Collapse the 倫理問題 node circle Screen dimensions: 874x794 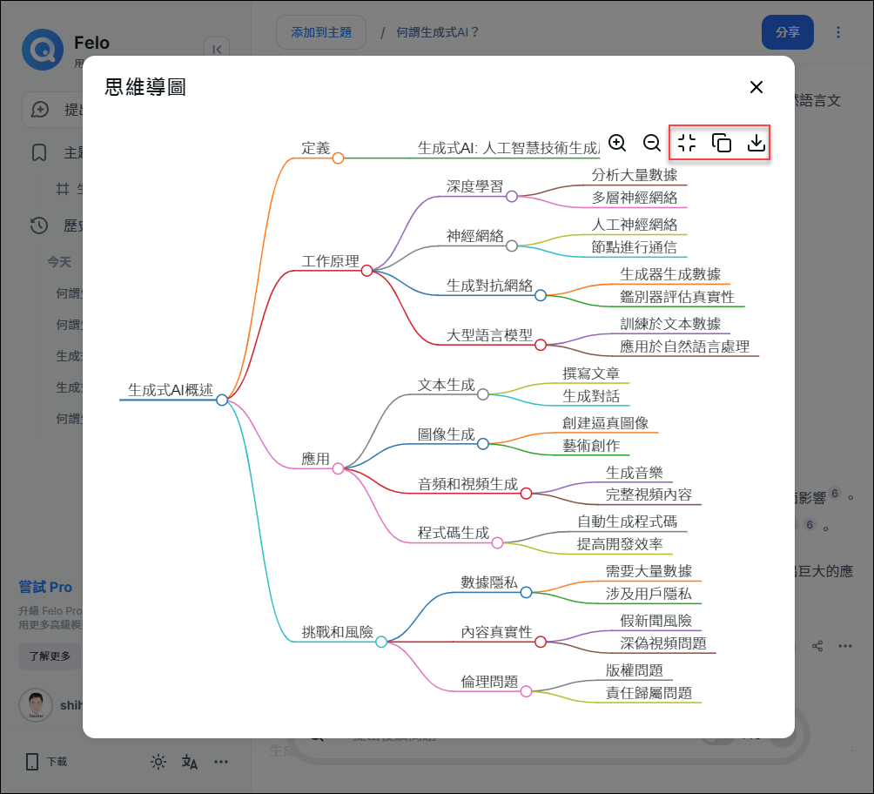(x=526, y=691)
